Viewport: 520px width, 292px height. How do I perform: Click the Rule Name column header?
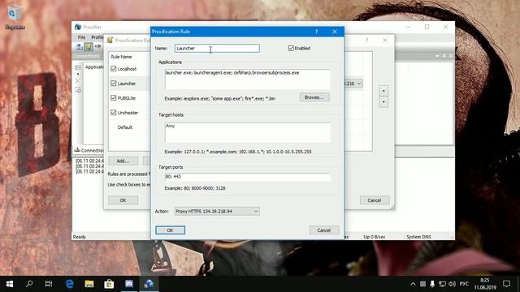(121, 57)
